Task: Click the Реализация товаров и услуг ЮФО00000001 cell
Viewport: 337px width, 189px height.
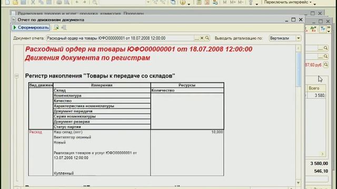Action: 95,155
